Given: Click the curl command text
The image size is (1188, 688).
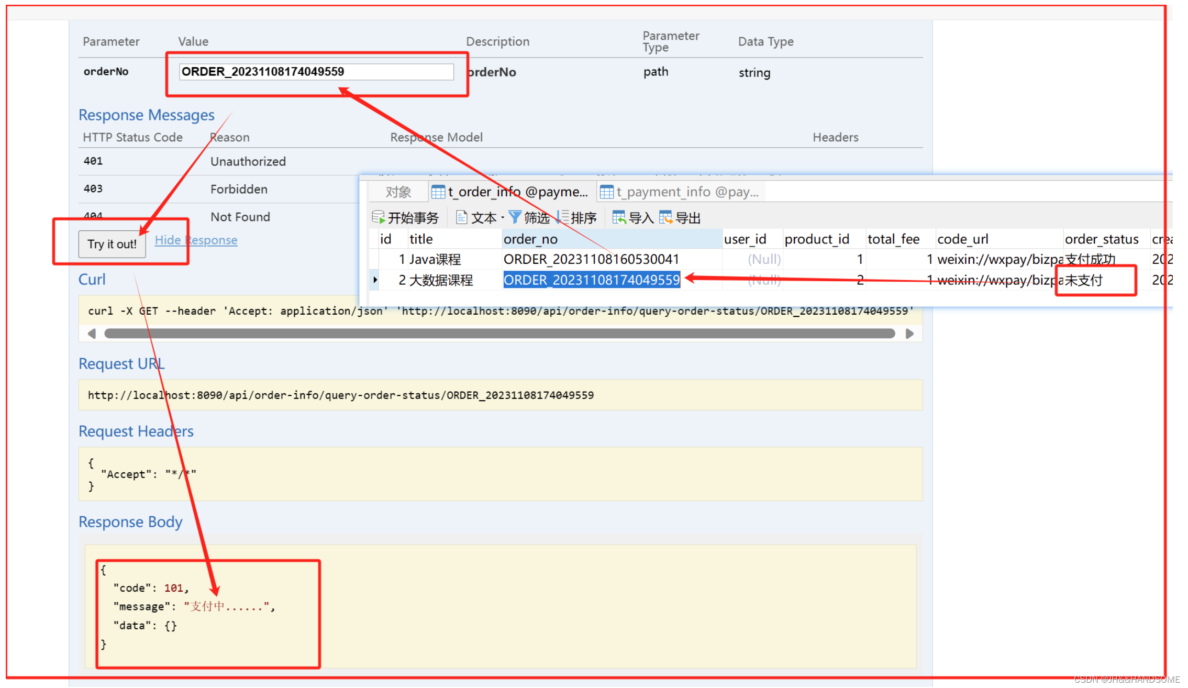Looking at the screenshot, I should pyautogui.click(x=500, y=311).
